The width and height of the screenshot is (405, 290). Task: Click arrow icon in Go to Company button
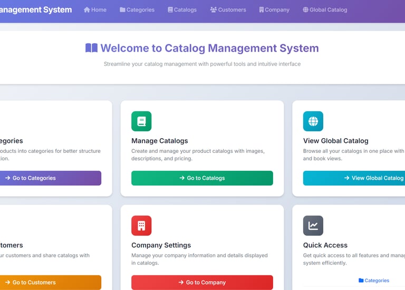(x=181, y=282)
